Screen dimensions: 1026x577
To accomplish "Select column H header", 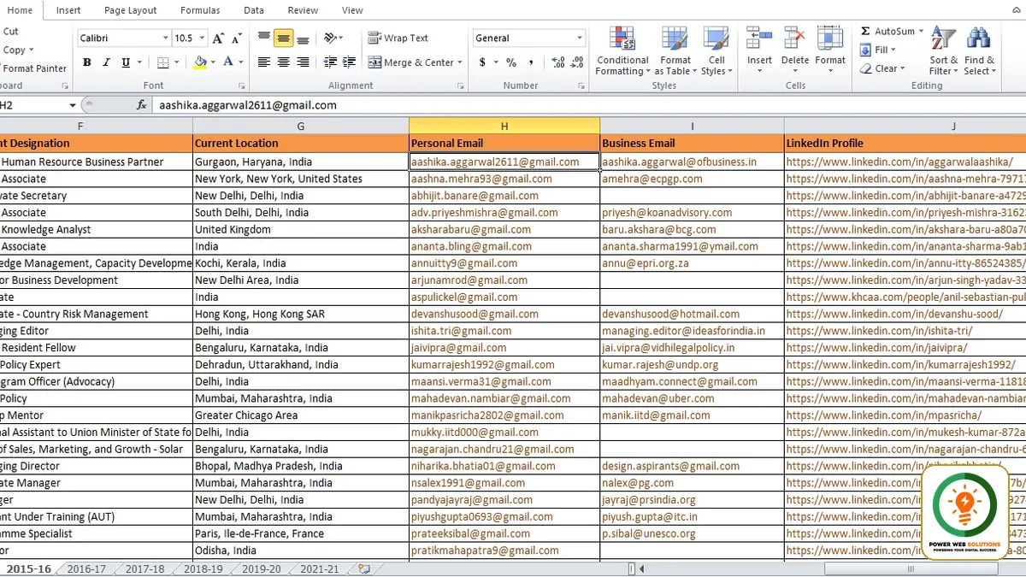I will 504,126.
